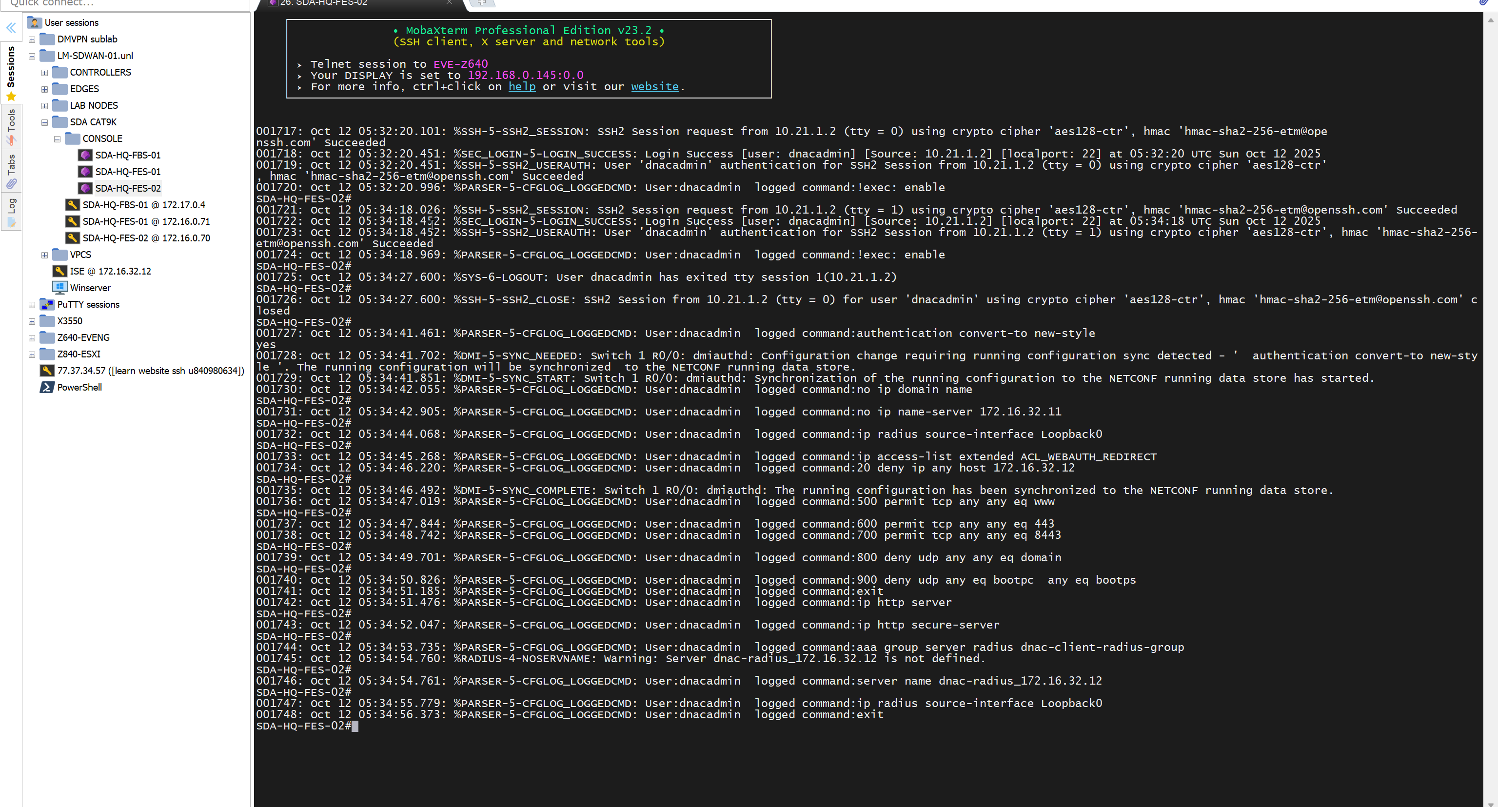Viewport: 1498px width, 807px height.
Task: Launch the Winserver RDP session
Action: [x=90, y=288]
